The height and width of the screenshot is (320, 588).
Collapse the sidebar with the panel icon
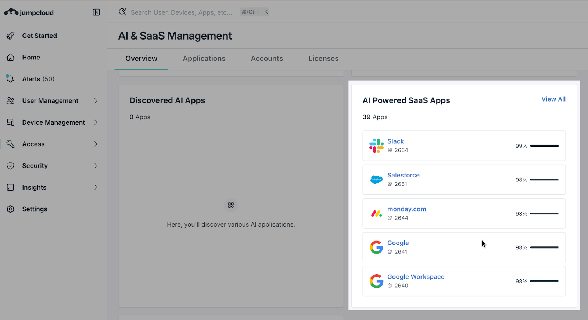(96, 12)
